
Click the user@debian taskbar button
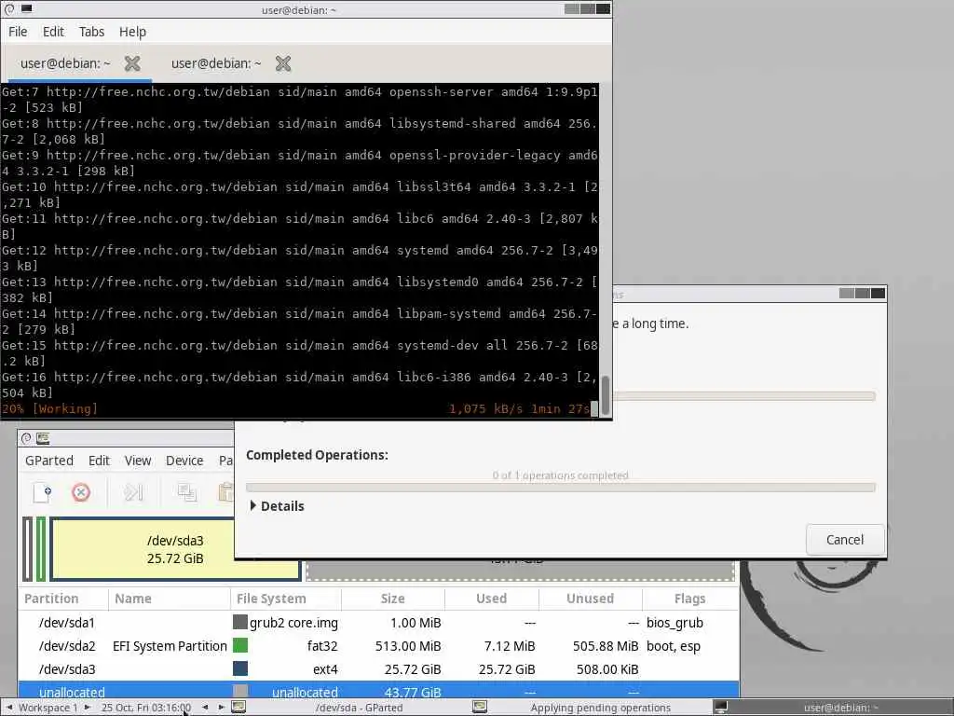832,708
